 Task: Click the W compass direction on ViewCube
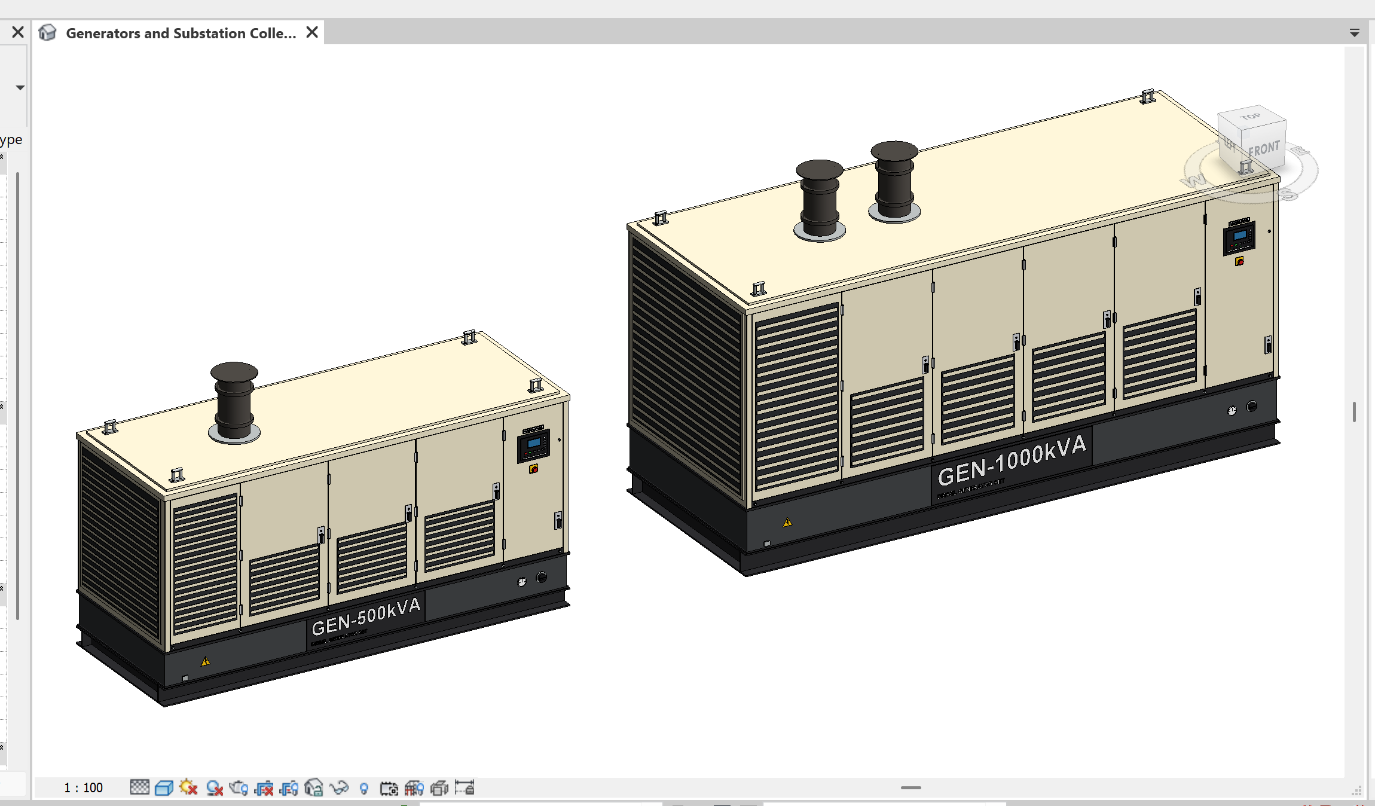1194,181
